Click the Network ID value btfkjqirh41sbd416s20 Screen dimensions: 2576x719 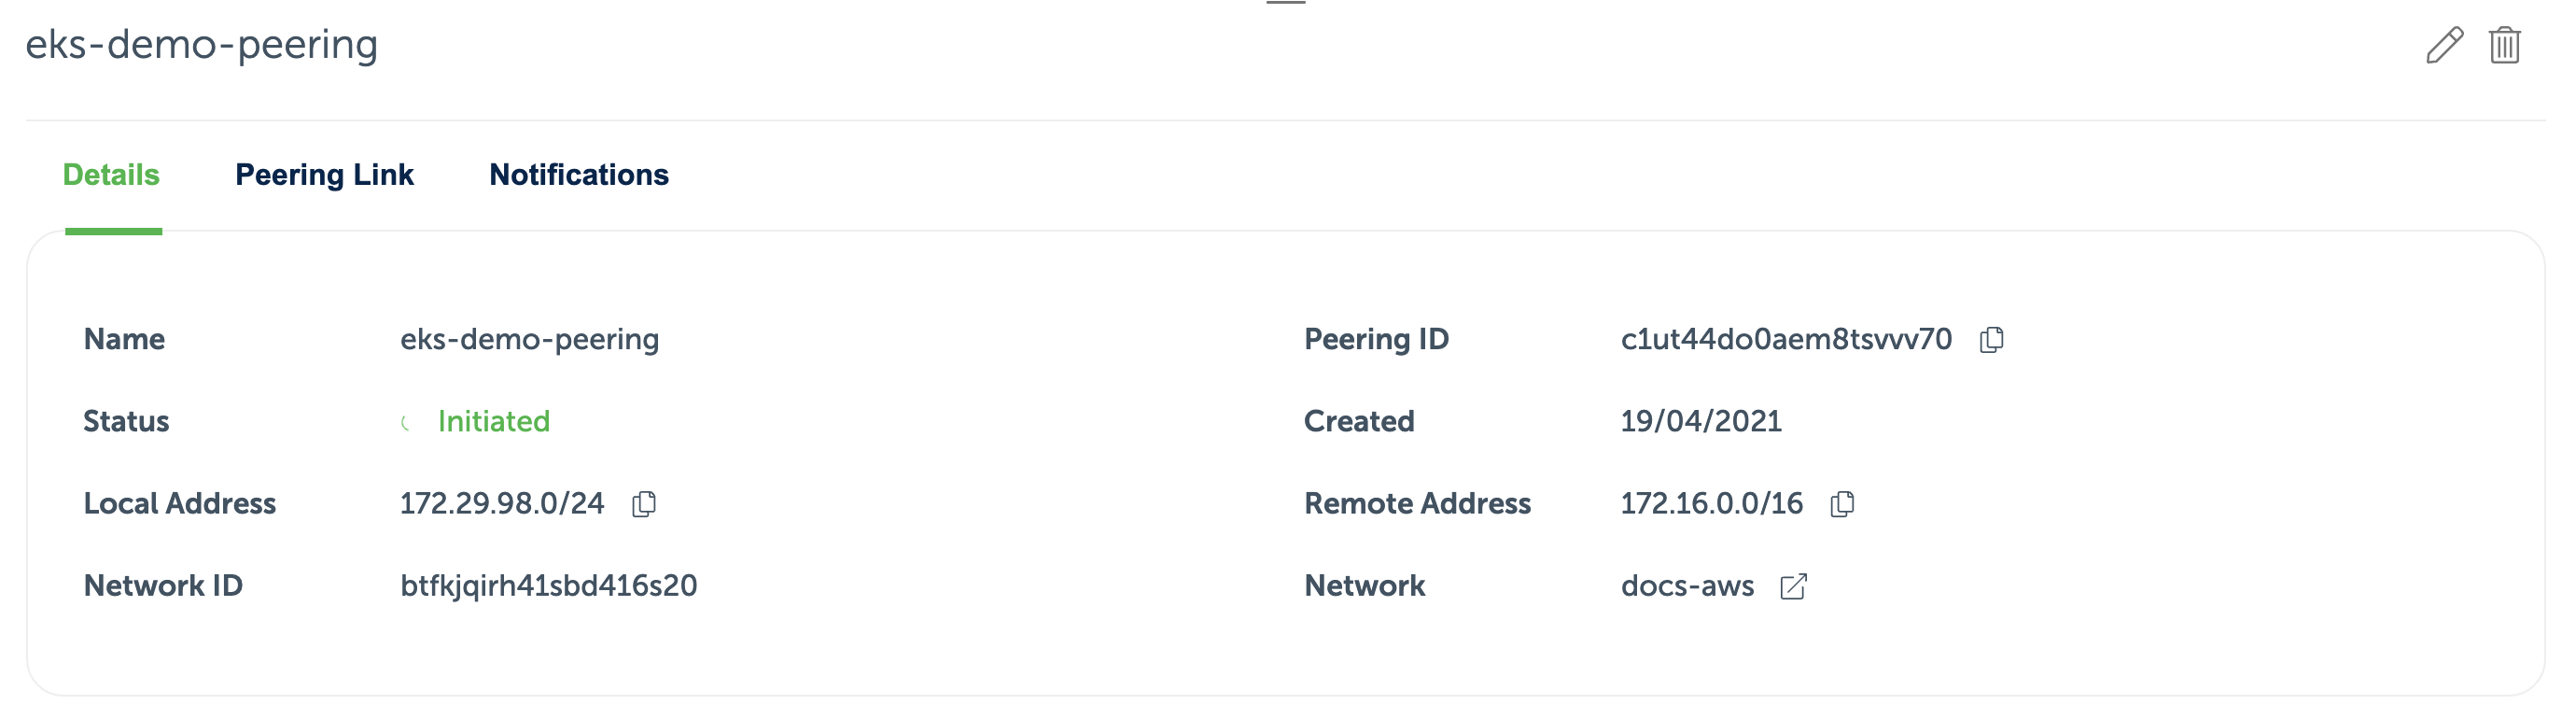(x=548, y=586)
